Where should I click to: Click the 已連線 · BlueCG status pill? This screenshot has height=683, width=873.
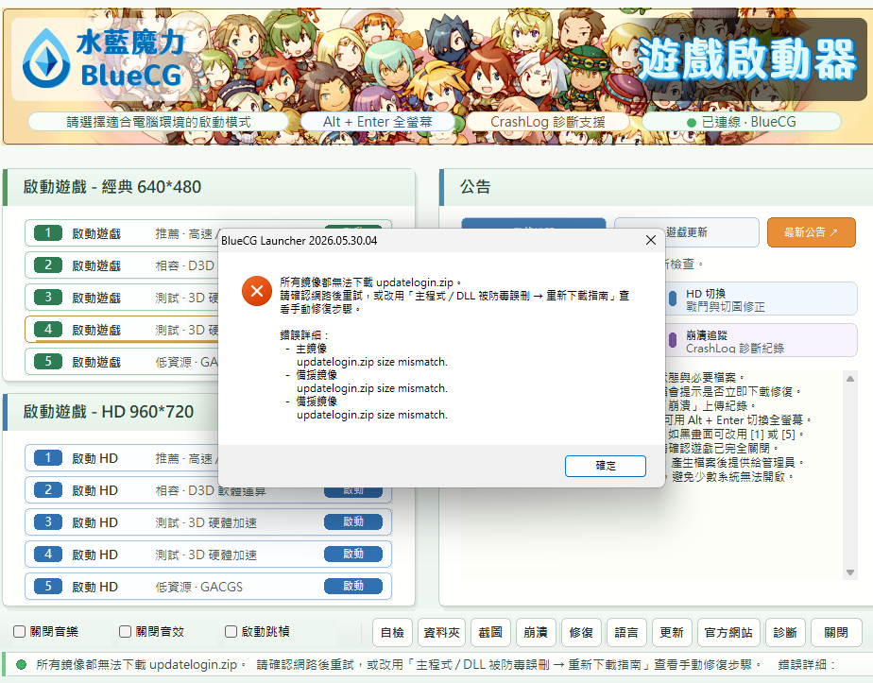tap(741, 122)
